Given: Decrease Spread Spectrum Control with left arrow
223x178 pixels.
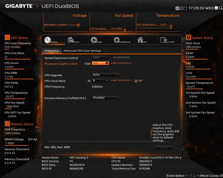Looking at the screenshot, I should (x=111, y=57).
